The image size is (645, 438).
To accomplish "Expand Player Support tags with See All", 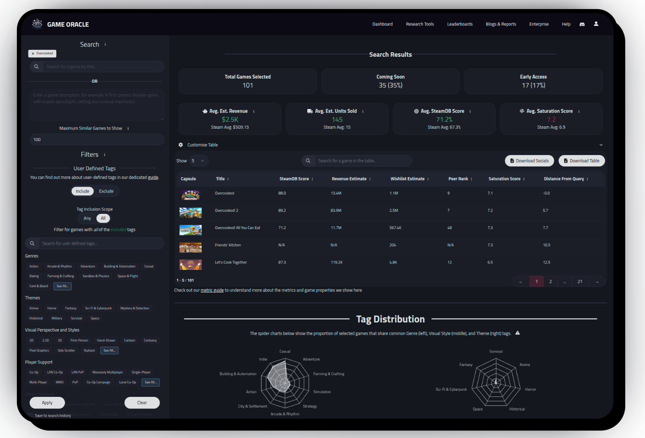I will tap(150, 382).
